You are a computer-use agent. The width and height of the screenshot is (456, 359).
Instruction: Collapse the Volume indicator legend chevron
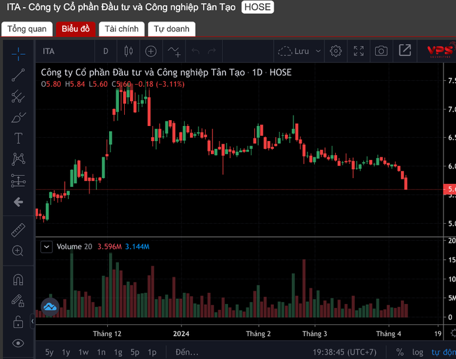click(46, 247)
